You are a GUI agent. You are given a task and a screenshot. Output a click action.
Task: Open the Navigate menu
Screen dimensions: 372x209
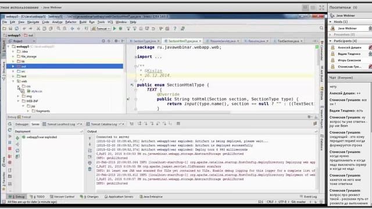click(x=33, y=22)
